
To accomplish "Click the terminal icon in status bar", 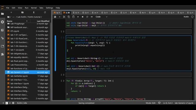I will pos(7,103).
